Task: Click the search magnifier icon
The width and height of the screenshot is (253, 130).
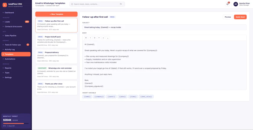Action: 72,4
